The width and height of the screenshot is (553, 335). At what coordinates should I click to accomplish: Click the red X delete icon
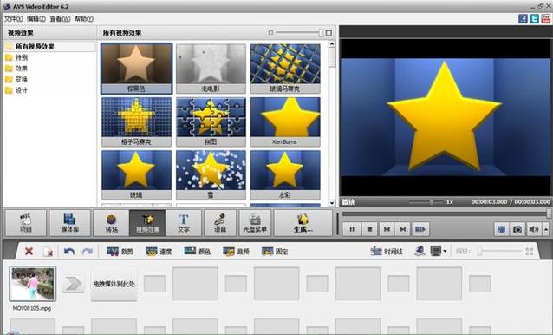click(x=29, y=252)
